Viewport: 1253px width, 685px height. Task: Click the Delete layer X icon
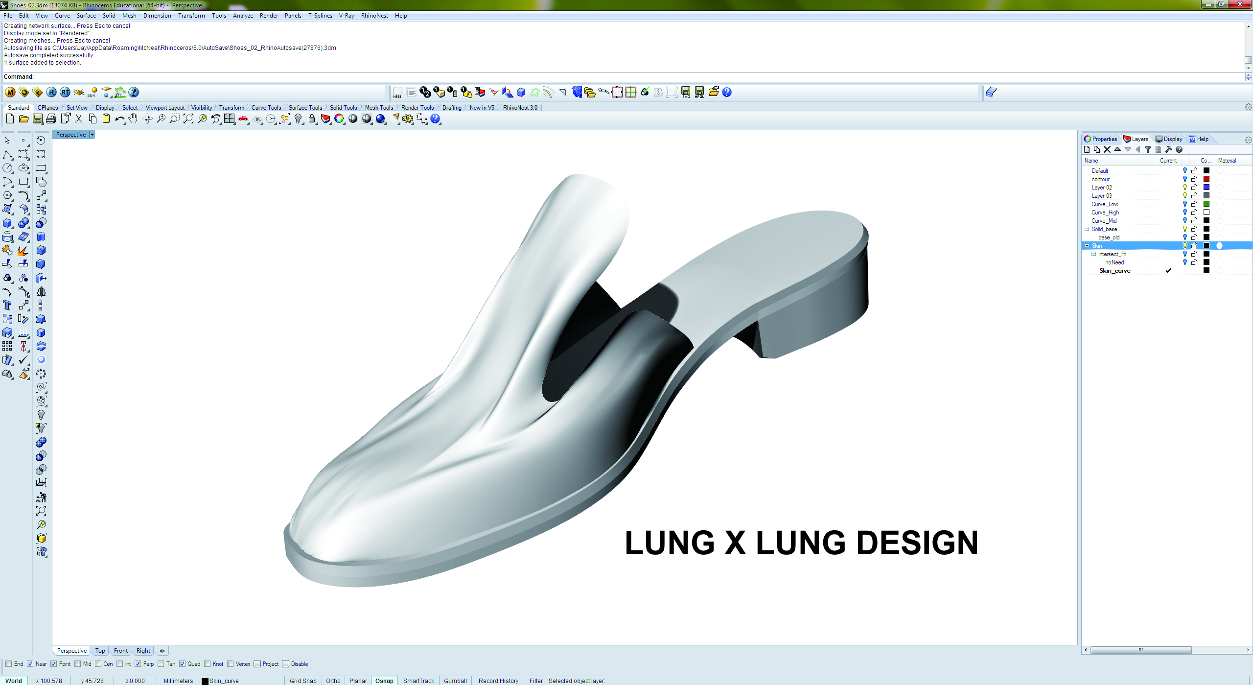pos(1107,150)
